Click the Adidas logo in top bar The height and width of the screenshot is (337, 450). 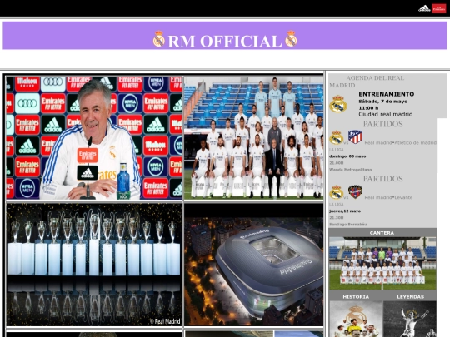(424, 8)
